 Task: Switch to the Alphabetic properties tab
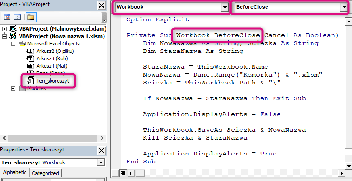click(x=14, y=173)
